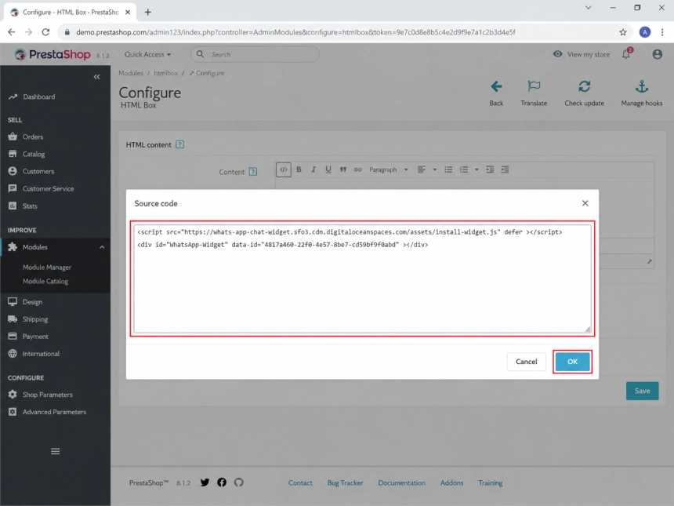Toggle underline formatting in editor toolbar
Screen dimensions: 674x506
point(328,169)
